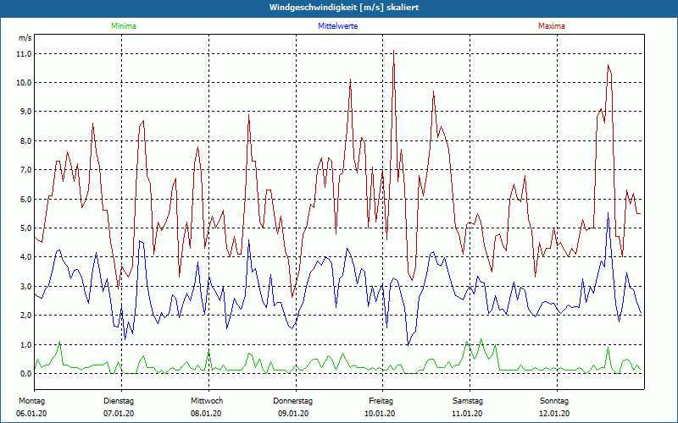Select the Donnerstag day label
The image size is (678, 423).
tap(293, 400)
